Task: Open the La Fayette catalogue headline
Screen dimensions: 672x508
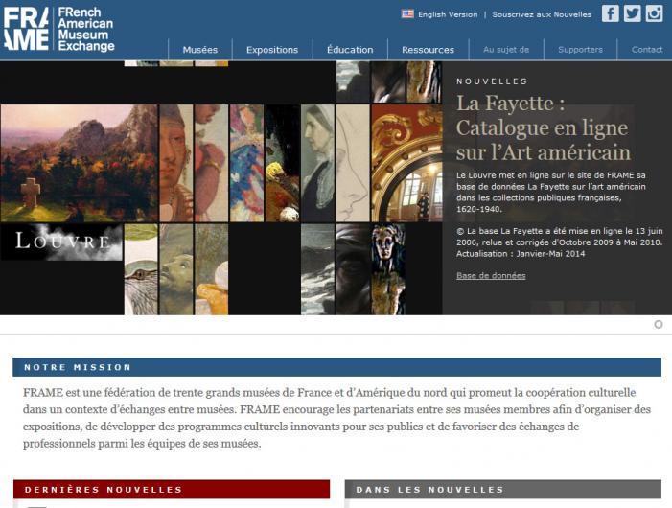Action: coord(543,127)
